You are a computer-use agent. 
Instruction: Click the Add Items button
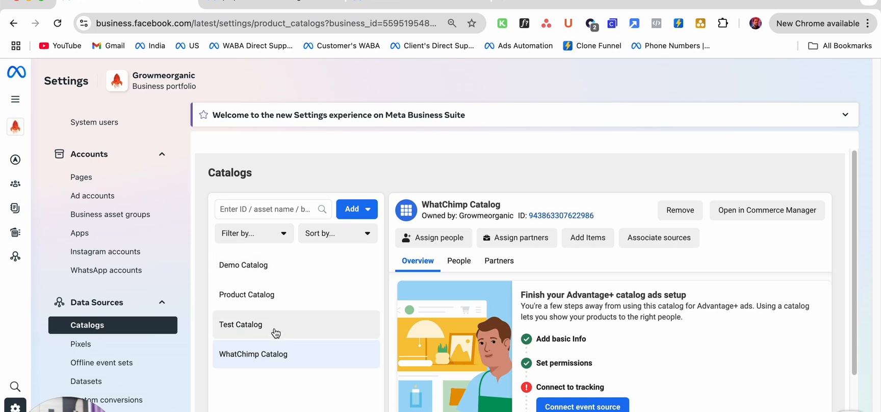(x=588, y=238)
